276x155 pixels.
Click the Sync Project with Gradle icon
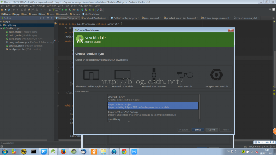82,10
